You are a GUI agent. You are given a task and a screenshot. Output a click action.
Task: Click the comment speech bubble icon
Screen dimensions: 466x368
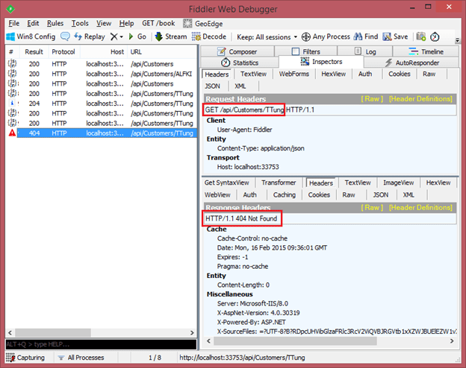coord(65,37)
